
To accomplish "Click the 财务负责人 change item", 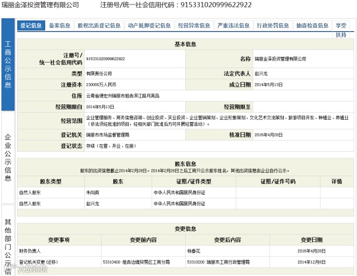I will click(x=30, y=251).
